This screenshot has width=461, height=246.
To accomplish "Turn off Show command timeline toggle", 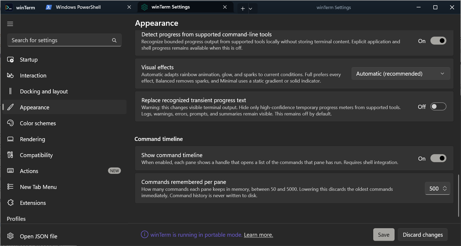I will (x=438, y=158).
